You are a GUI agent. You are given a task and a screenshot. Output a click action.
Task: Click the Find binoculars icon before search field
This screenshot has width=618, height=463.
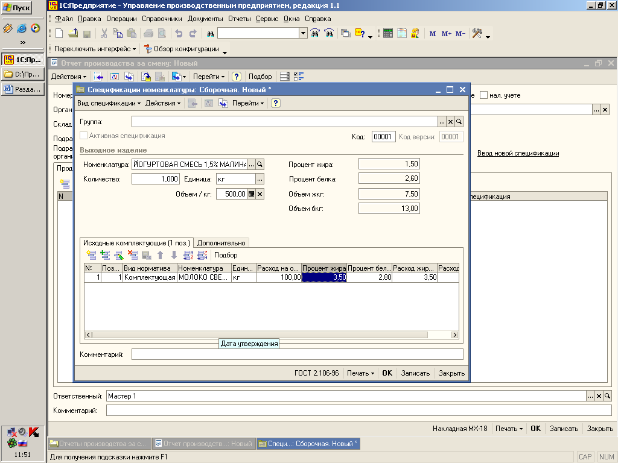click(210, 34)
